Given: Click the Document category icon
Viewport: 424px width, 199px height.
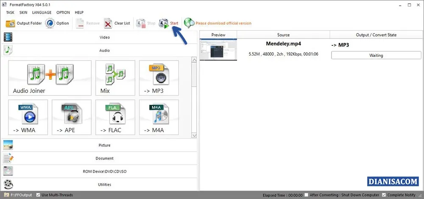Looking at the screenshot, I should (8, 158).
